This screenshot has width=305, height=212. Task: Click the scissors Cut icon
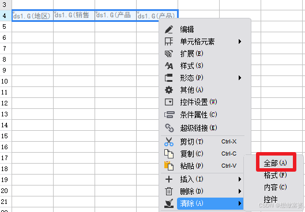point(169,142)
